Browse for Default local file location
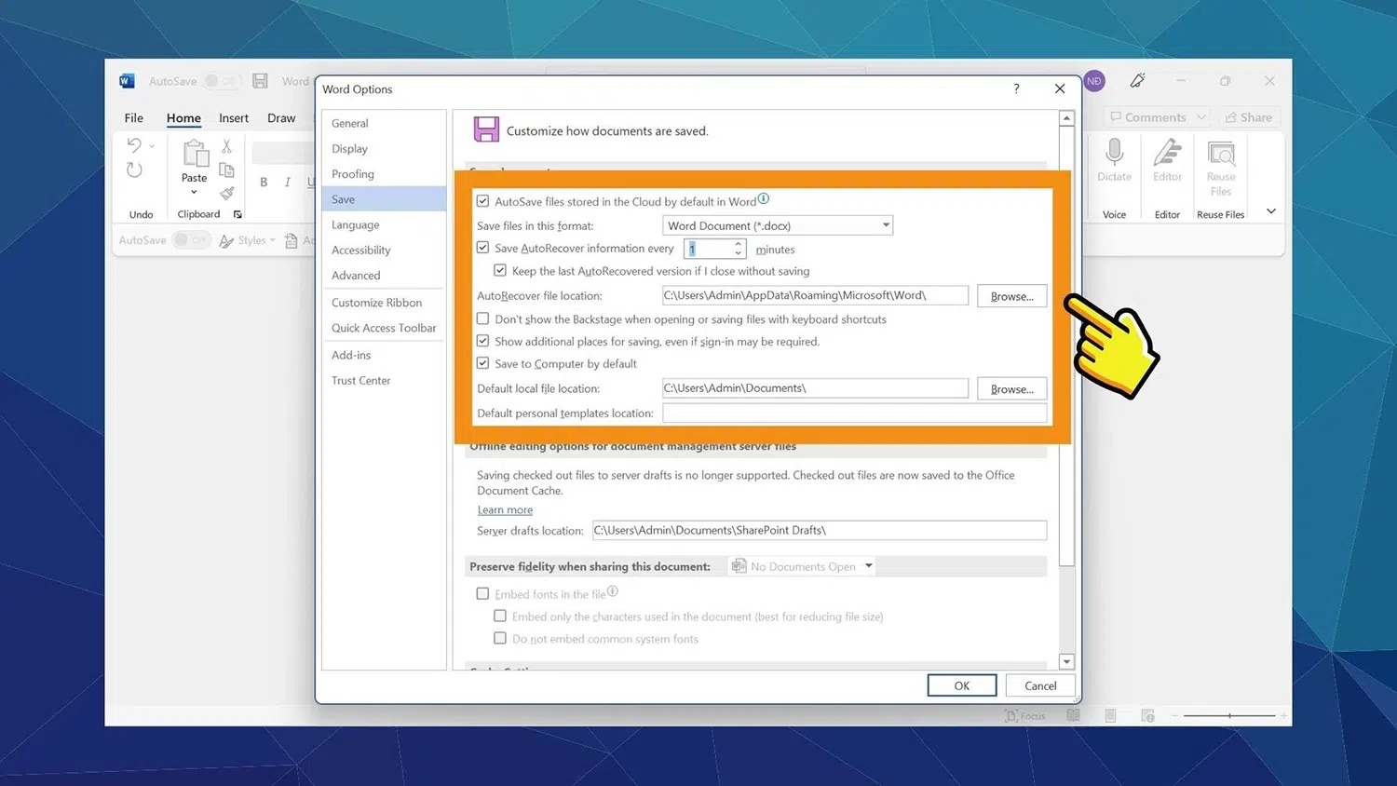 [x=1012, y=388]
